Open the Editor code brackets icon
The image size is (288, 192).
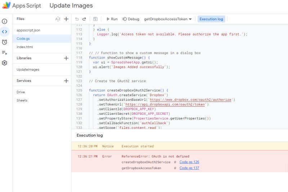pos(4,32)
